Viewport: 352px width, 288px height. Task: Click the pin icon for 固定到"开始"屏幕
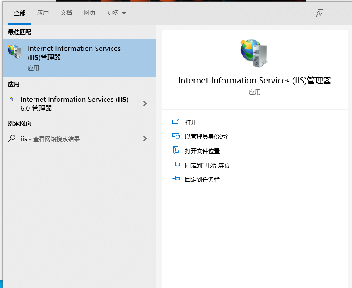click(176, 164)
